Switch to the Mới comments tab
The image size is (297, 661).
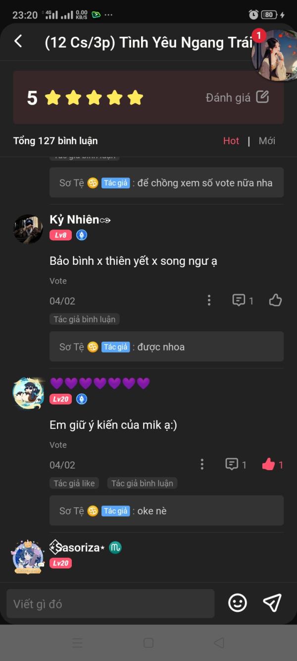pyautogui.click(x=267, y=141)
